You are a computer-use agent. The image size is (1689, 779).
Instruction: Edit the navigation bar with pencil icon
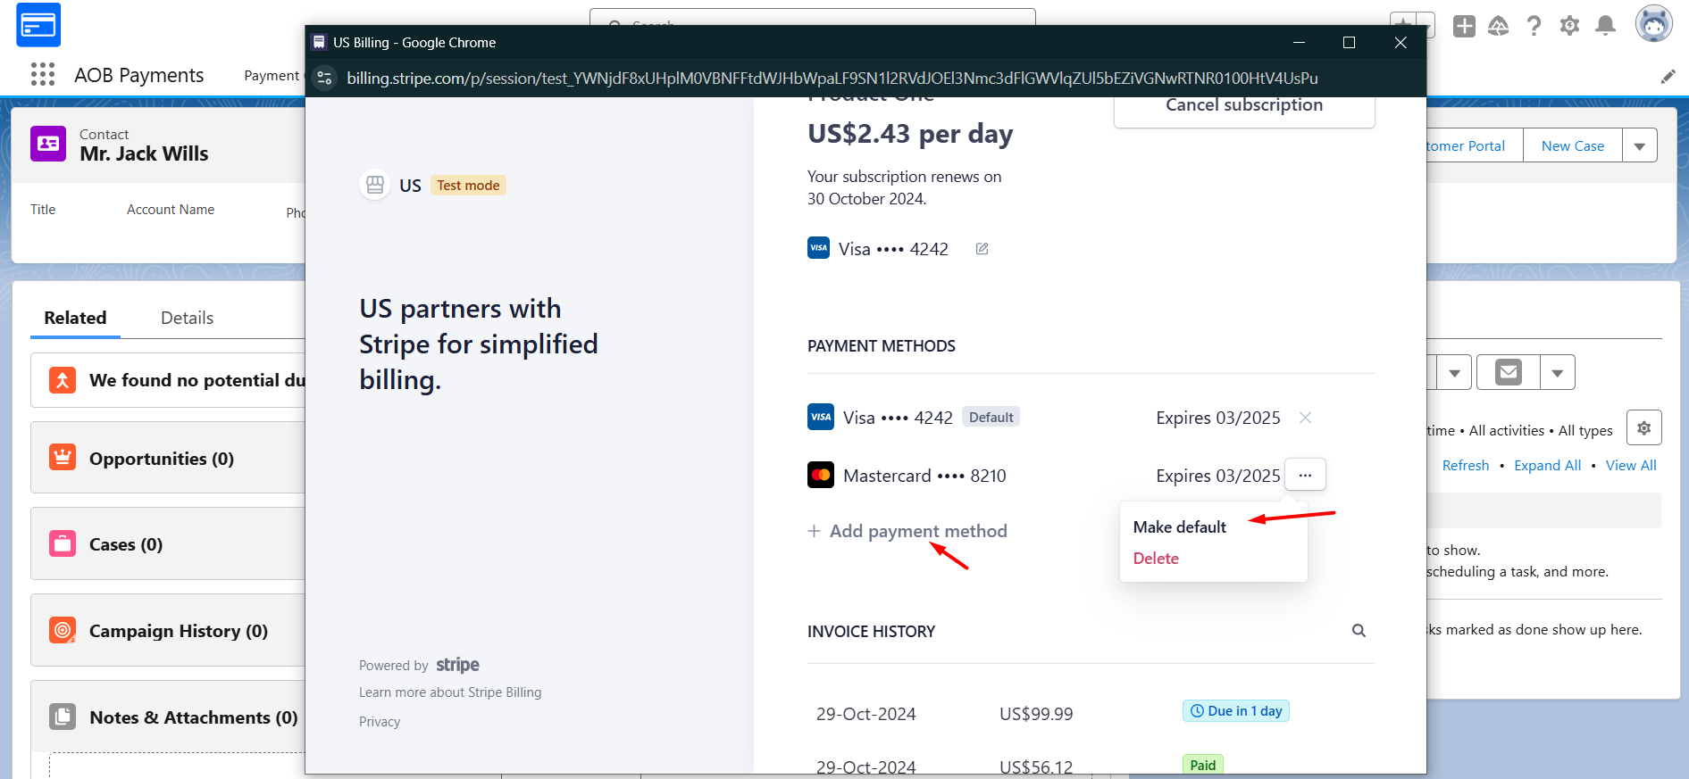point(1668,77)
